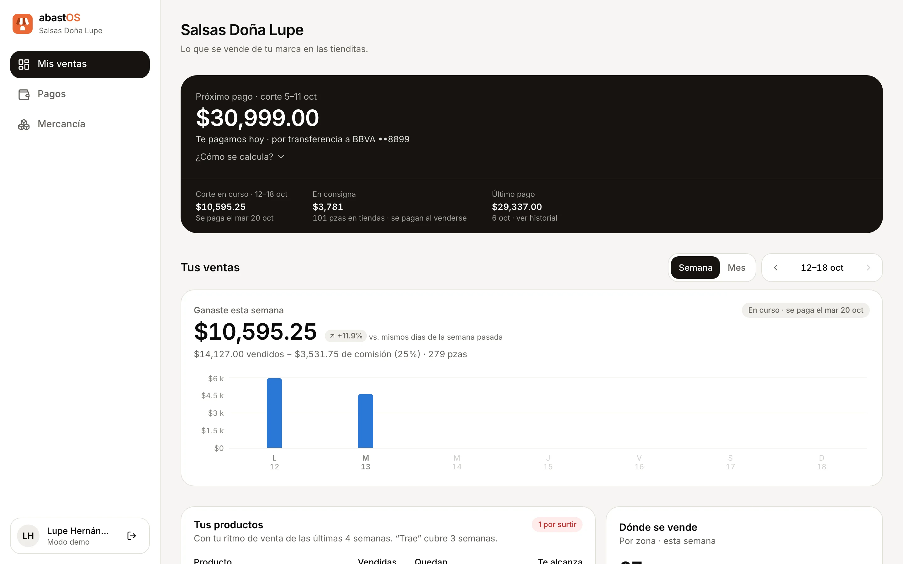The height and width of the screenshot is (564, 903).
Task: Log out with the exit icon
Action: tap(131, 536)
